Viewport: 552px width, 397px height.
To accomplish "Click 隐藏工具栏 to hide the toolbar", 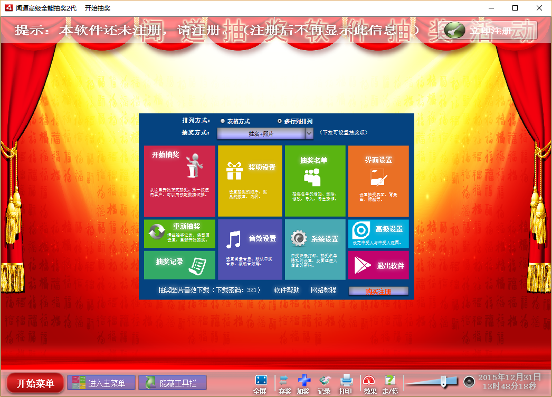I will (173, 383).
